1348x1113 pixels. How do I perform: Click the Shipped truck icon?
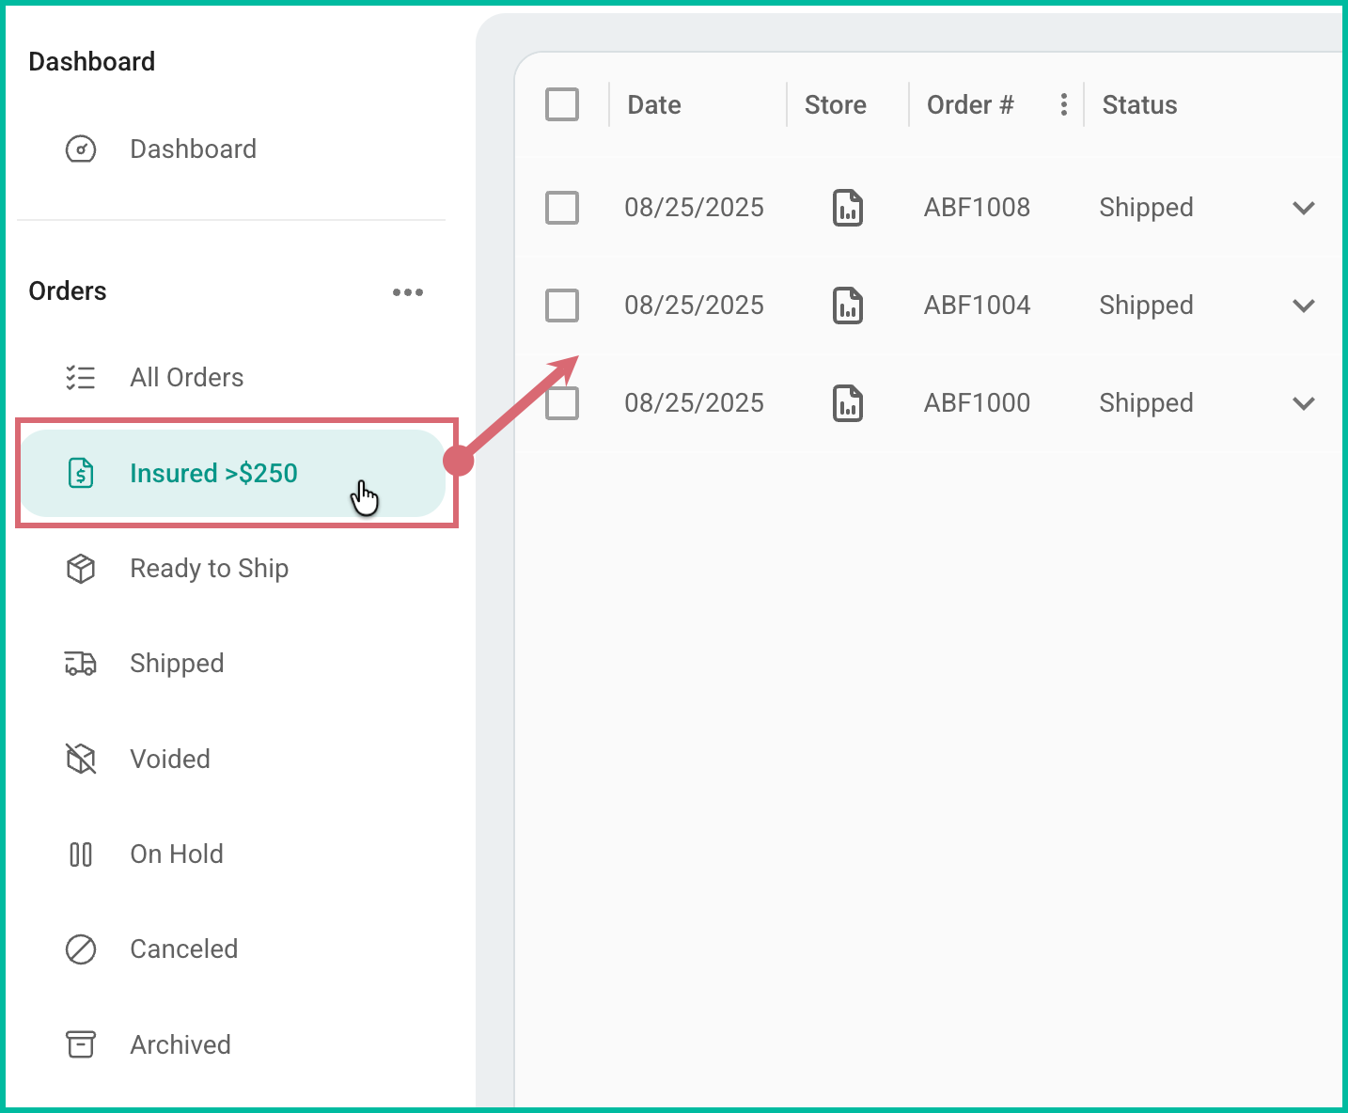(81, 664)
